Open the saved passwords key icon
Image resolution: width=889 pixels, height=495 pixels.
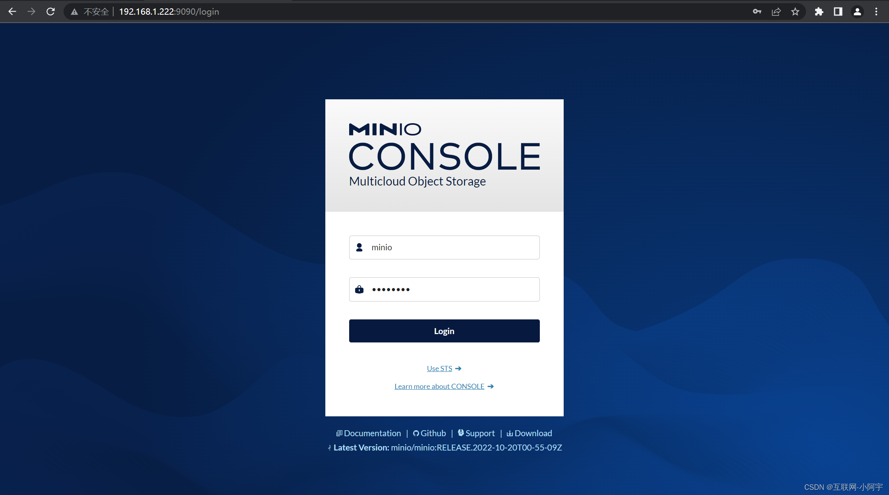pos(757,12)
